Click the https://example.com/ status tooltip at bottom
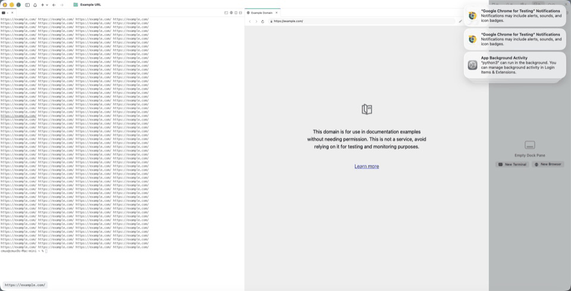This screenshot has height=291, width=571. pyautogui.click(x=25, y=285)
